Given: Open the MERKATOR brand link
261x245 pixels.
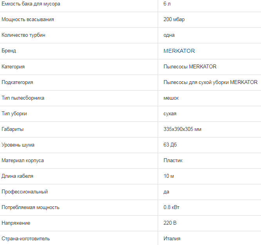Looking at the screenshot, I should (179, 51).
